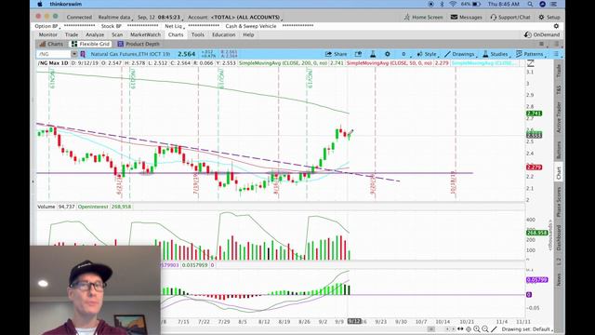Click the 268,958 open interest bubble

(536, 233)
